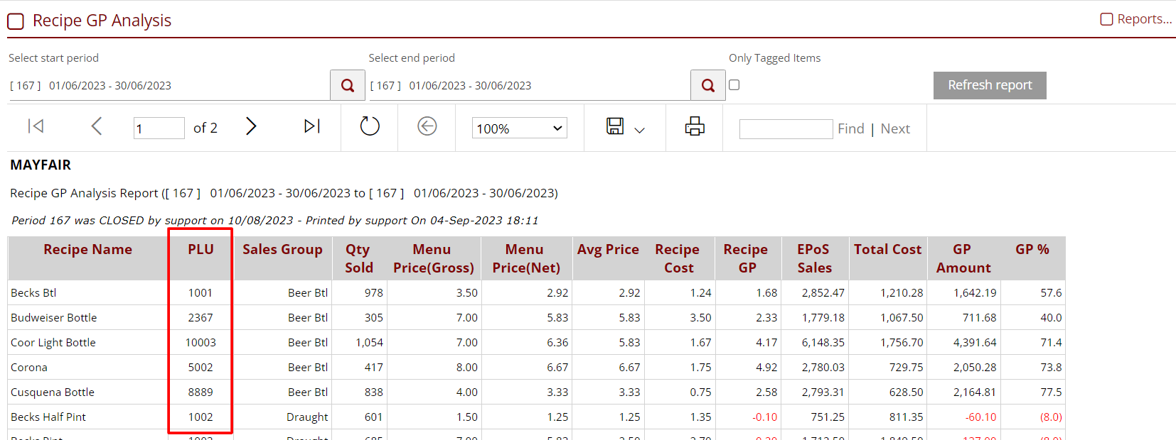Print the report using the printer icon

coord(694,126)
